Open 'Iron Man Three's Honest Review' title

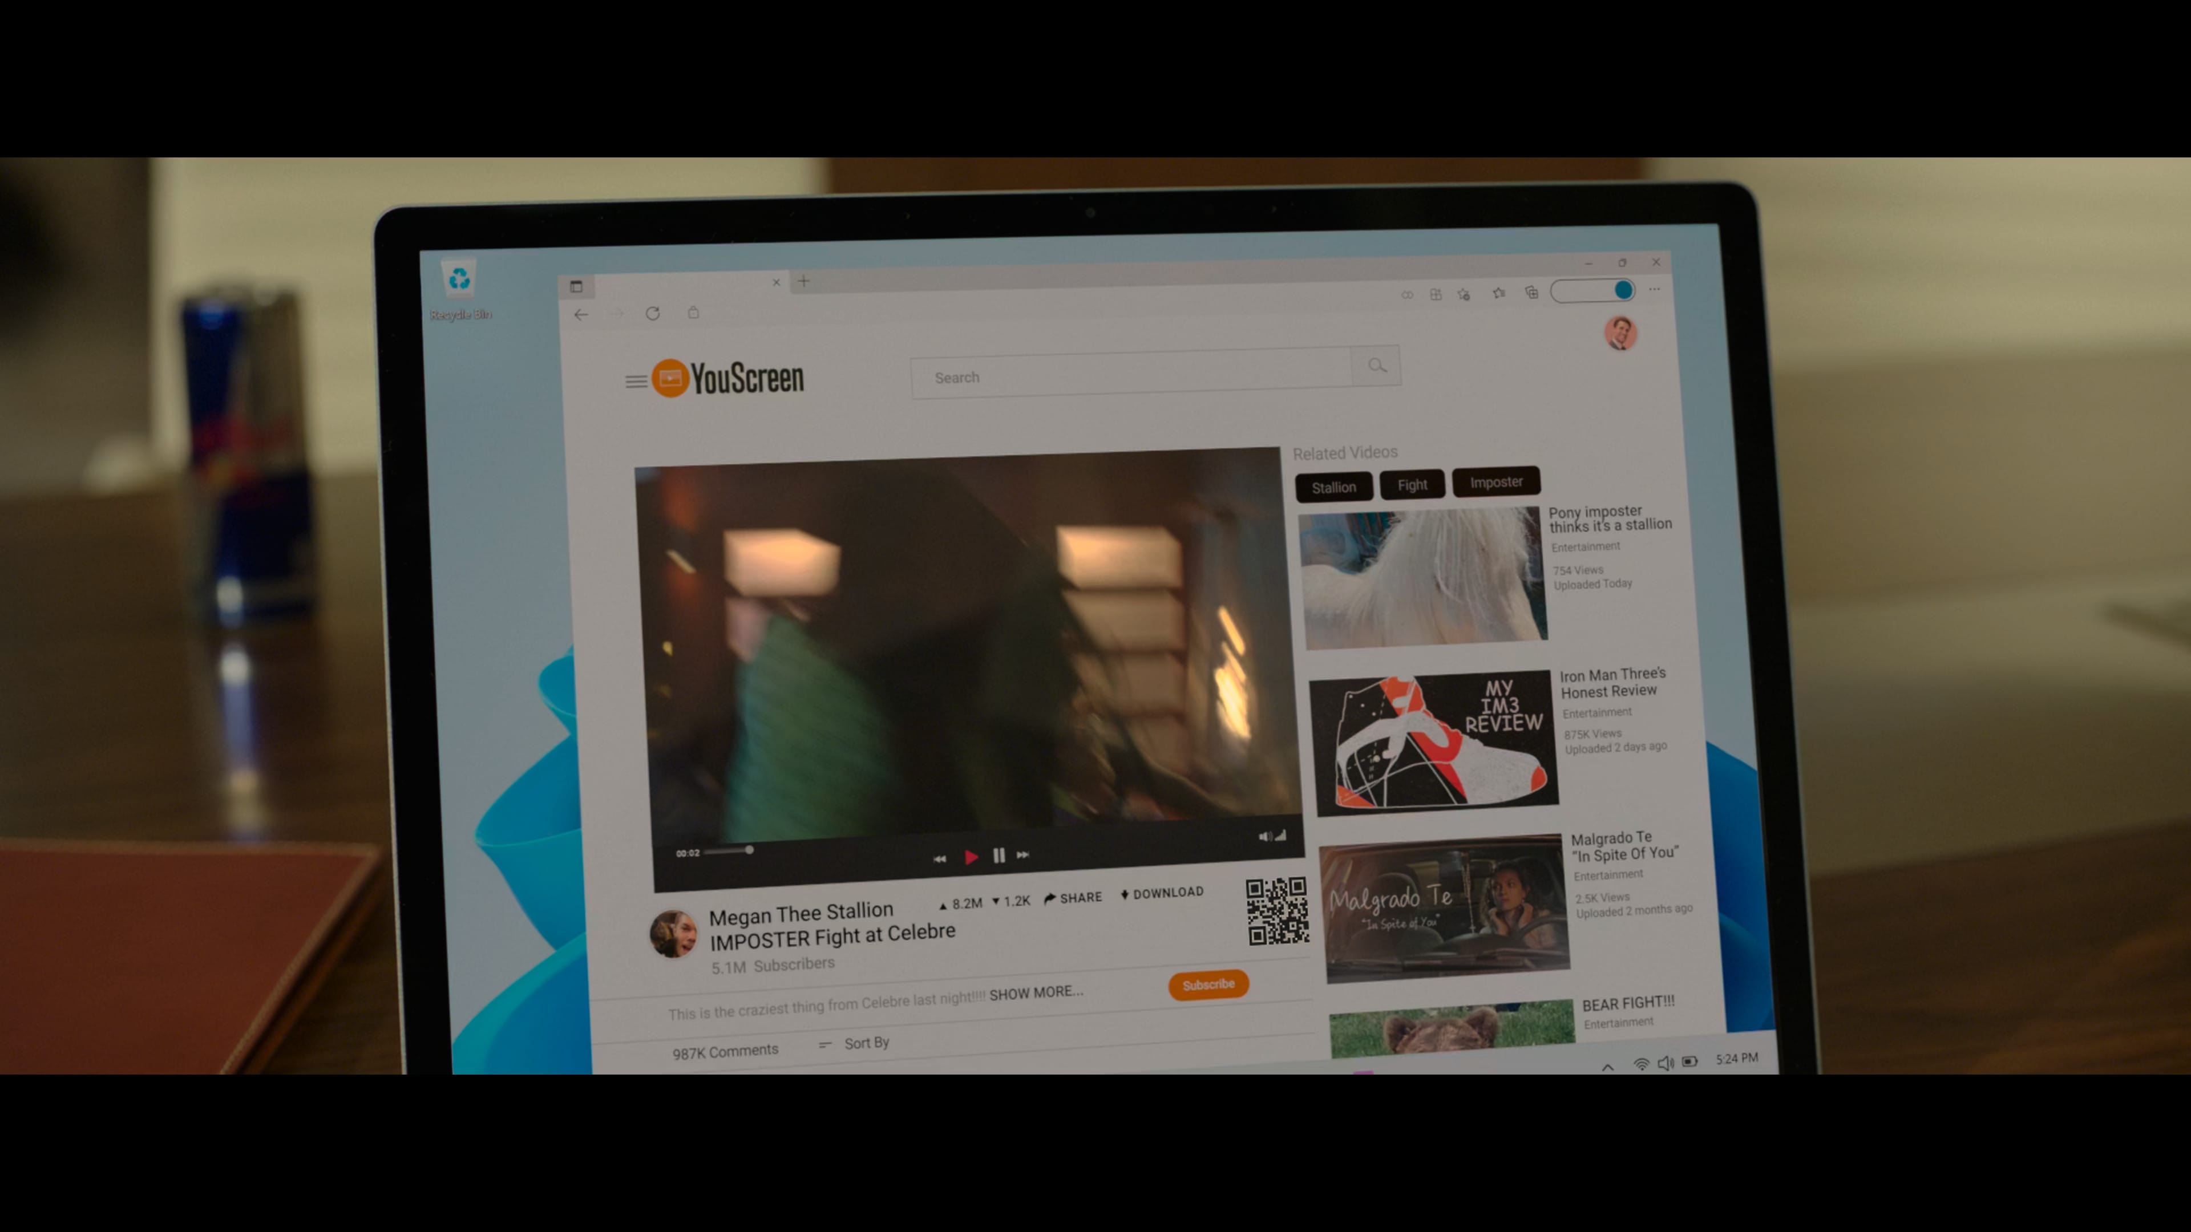(x=1614, y=683)
